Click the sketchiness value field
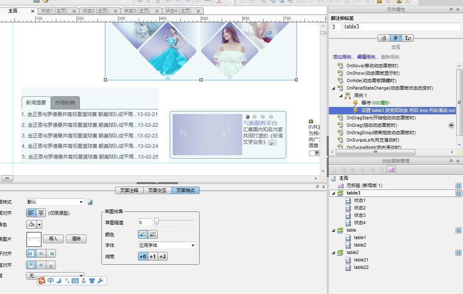This screenshot has width=463, height=294. pyautogui.click(x=145, y=223)
